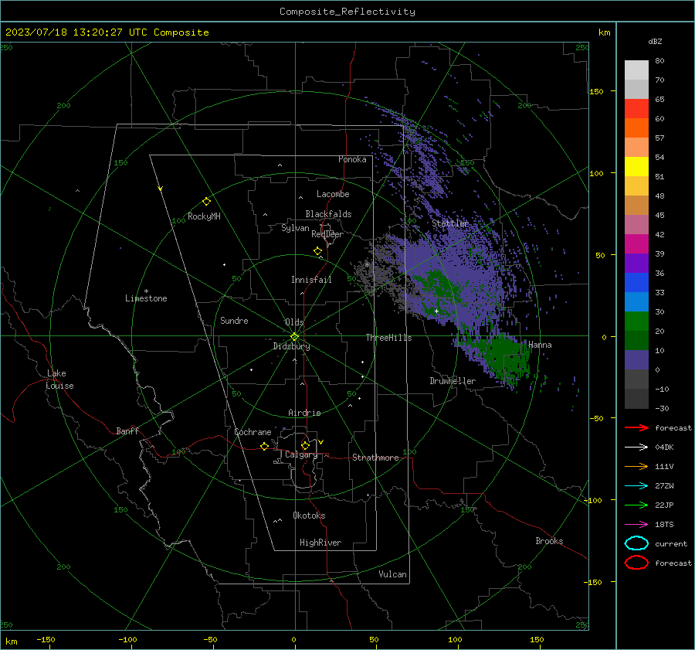The height and width of the screenshot is (650, 695).
Task: Click the yellow diamond marker above Calgary
Action: click(305, 445)
